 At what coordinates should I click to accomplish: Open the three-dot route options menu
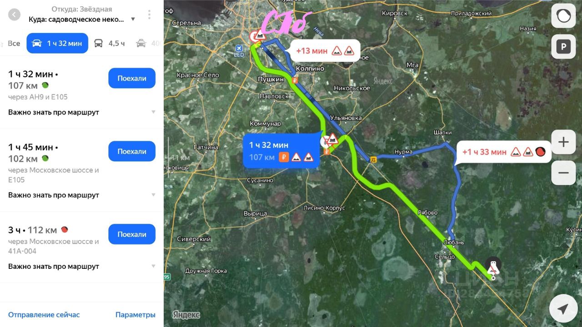(x=149, y=15)
